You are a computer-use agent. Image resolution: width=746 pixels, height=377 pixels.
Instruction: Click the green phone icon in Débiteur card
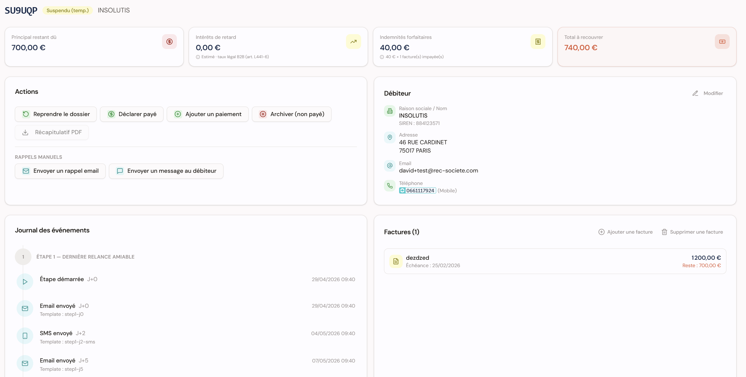click(x=390, y=186)
